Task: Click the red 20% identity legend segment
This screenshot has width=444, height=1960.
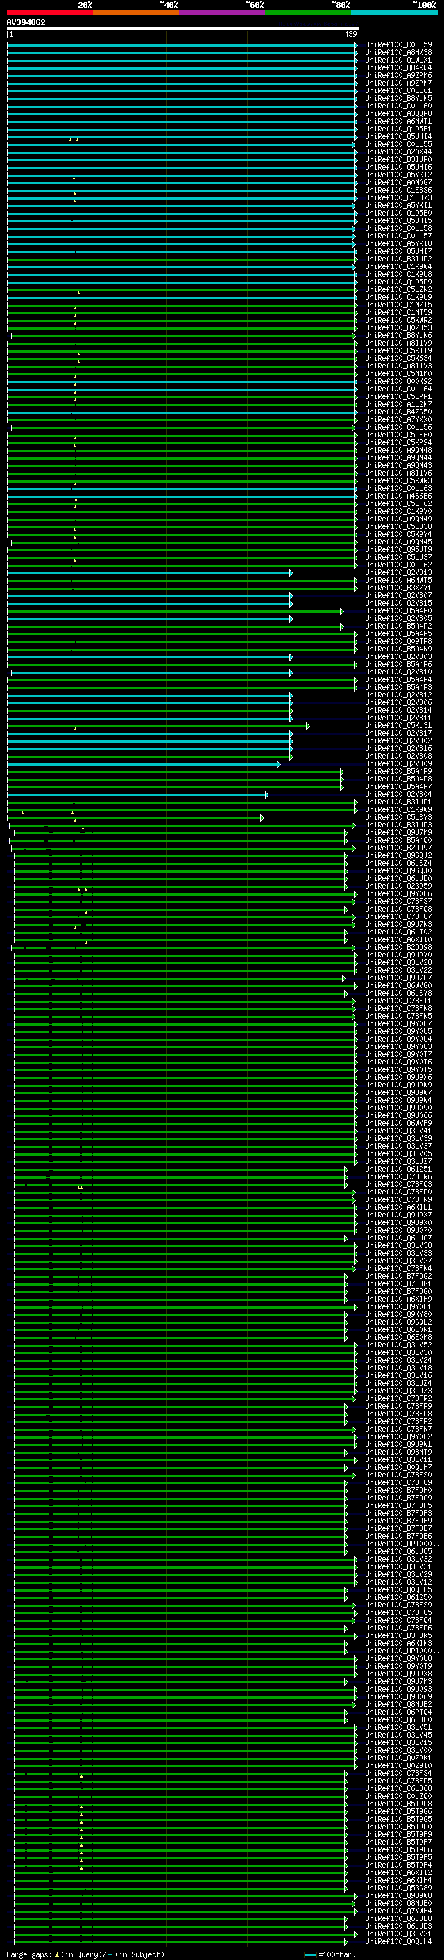Action: (50, 13)
